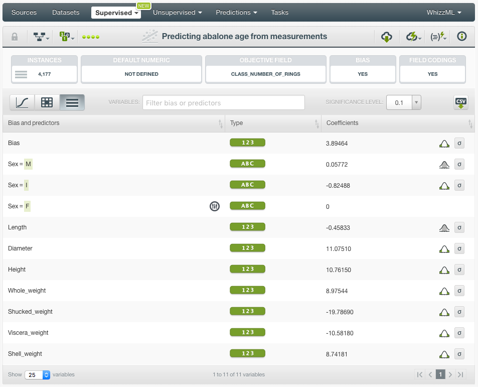Open the Datasets tab
478x387 pixels.
(x=66, y=12)
